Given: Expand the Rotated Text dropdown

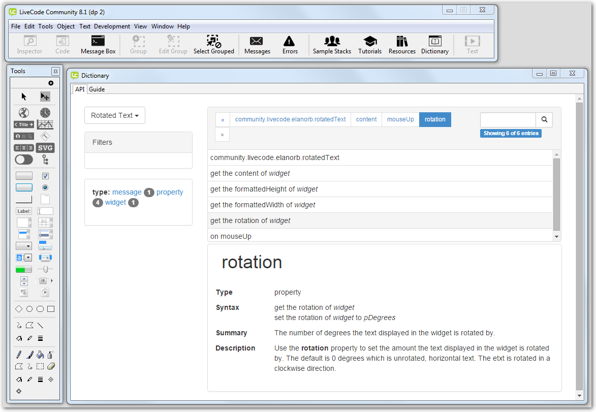Looking at the screenshot, I should [x=115, y=115].
